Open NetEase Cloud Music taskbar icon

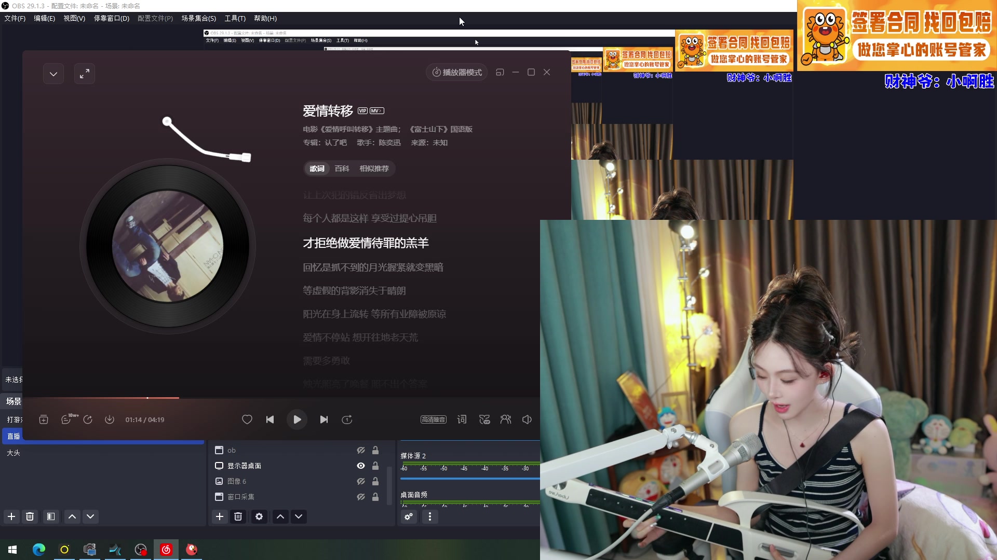click(166, 550)
